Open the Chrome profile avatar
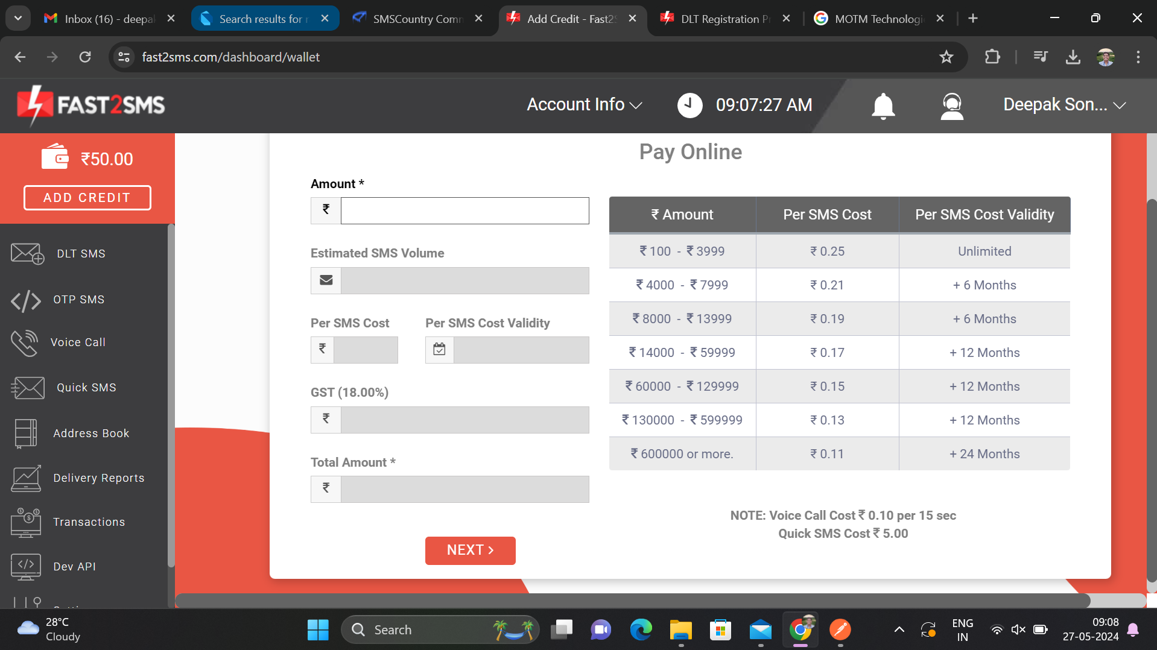1157x650 pixels. coord(1106,57)
